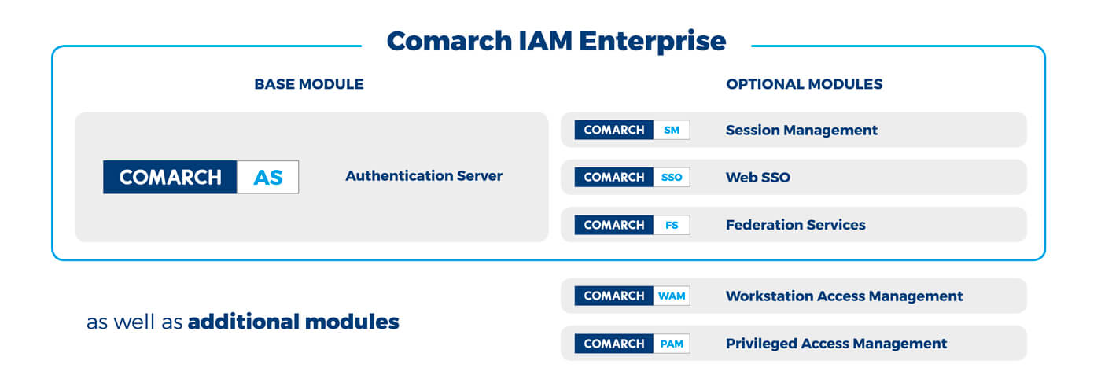1101x390 pixels.
Task: Click Workstation Access Management text
Action: [x=844, y=296]
